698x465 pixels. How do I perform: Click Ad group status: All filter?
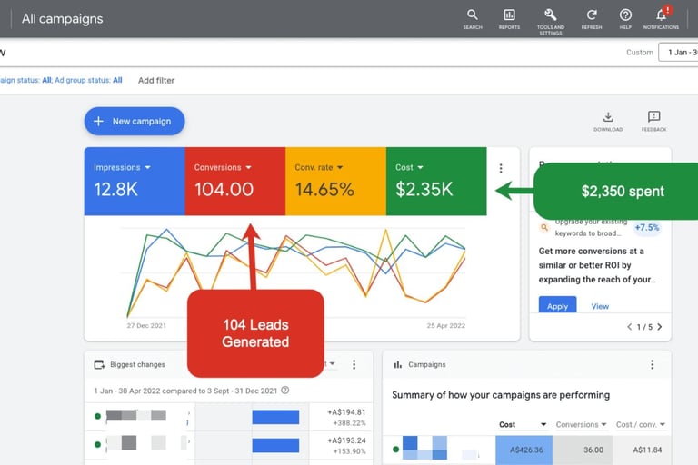[88, 80]
